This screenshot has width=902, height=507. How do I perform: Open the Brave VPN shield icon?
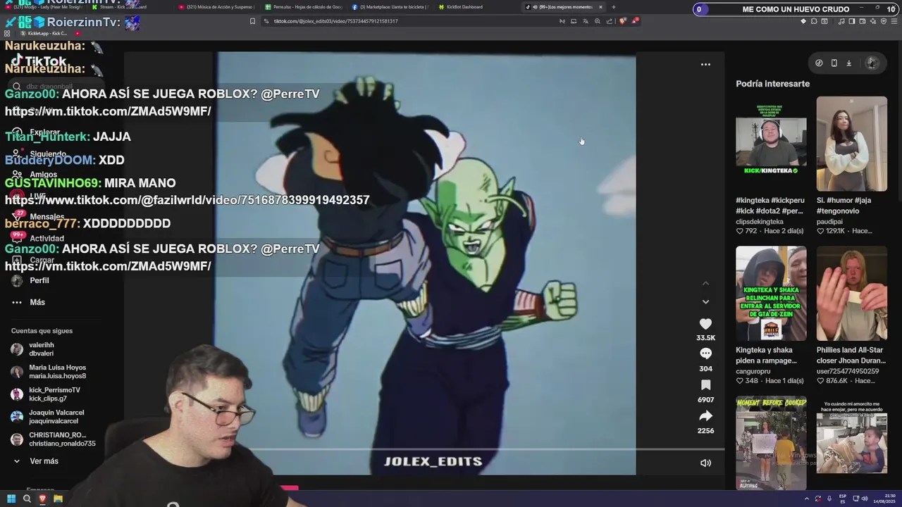pyautogui.click(x=884, y=21)
